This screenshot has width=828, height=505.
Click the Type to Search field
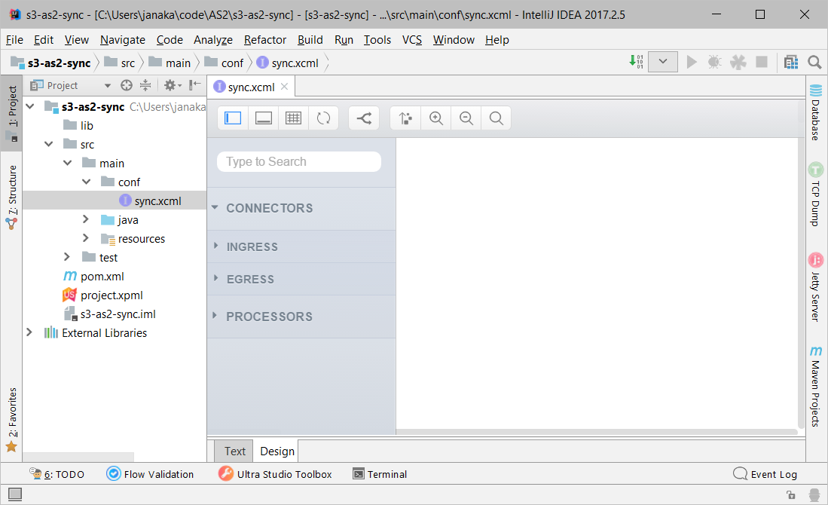299,161
